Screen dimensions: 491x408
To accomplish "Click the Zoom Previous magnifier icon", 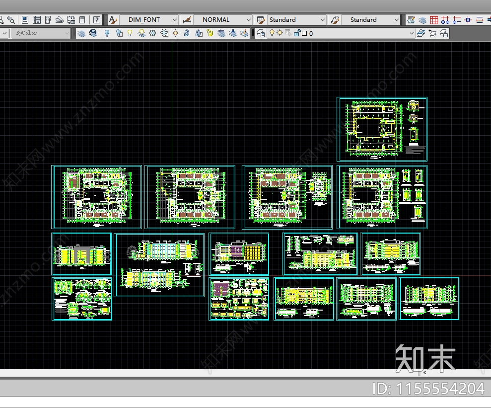I will click(x=11, y=20).
